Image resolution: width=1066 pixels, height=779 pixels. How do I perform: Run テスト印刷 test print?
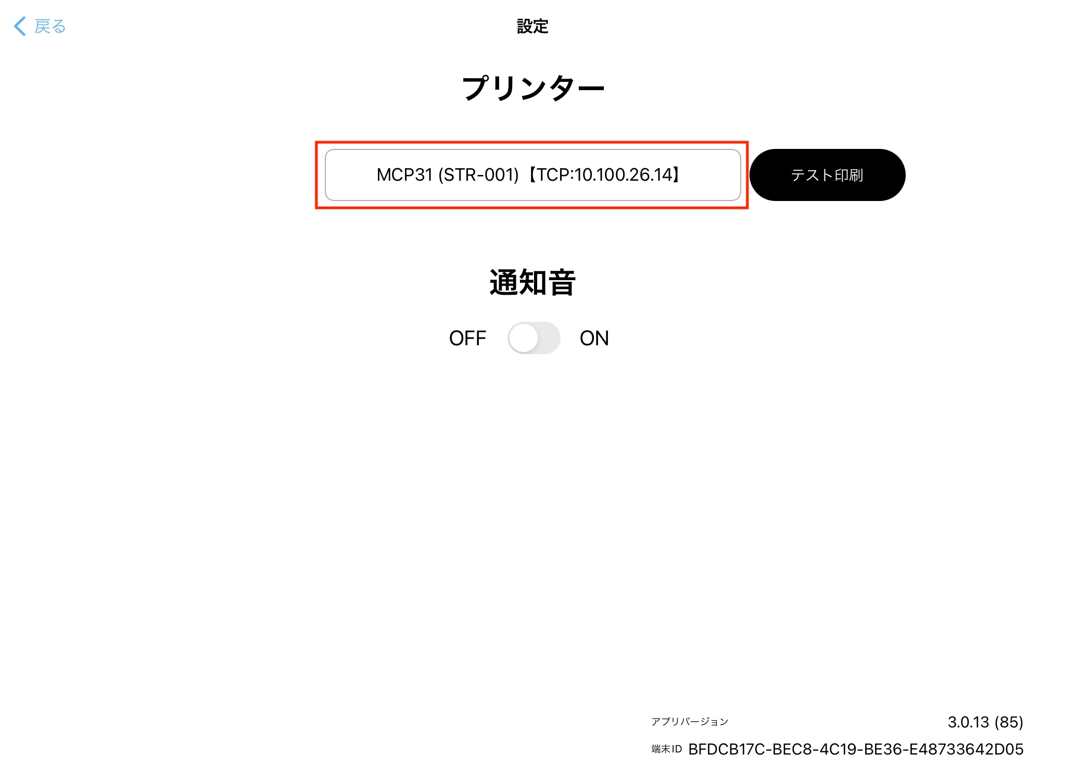pyautogui.click(x=827, y=175)
